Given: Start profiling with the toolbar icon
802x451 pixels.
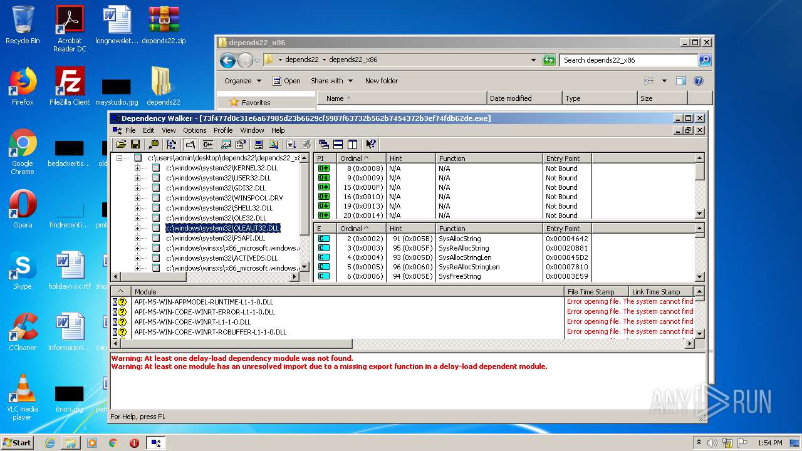Looking at the screenshot, I should tap(291, 144).
